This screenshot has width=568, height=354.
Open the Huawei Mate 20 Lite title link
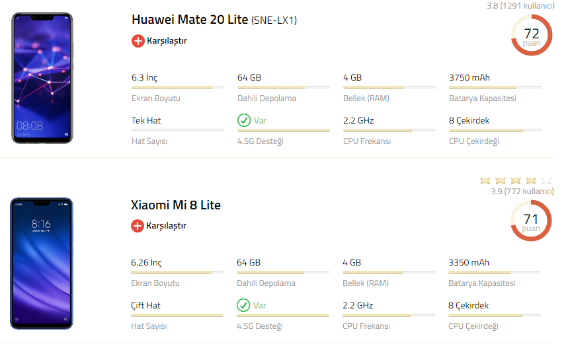pyautogui.click(x=190, y=20)
